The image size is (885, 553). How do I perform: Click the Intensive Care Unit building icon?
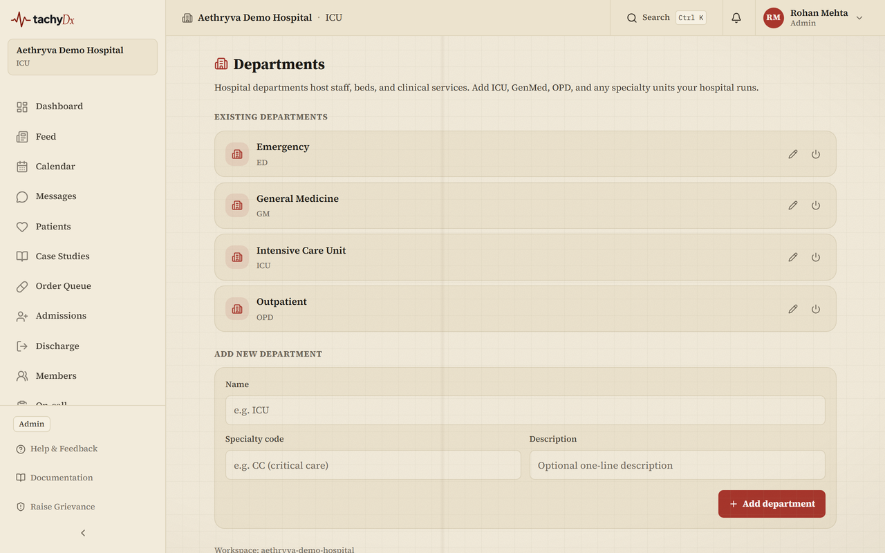237,257
